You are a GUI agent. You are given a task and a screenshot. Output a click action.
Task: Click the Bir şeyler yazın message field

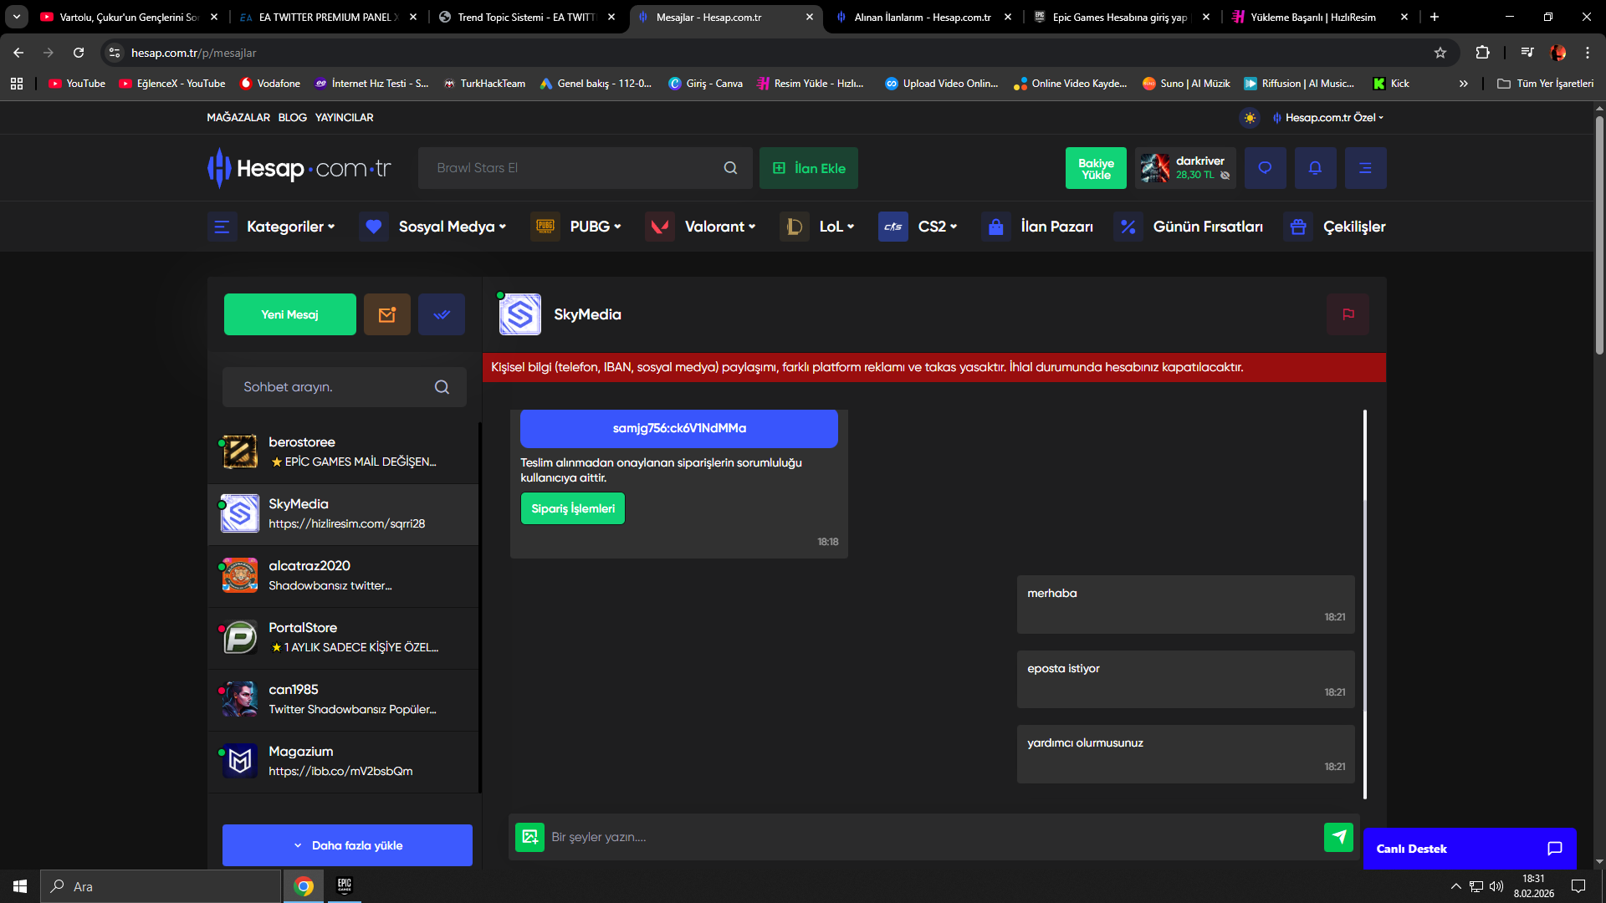(x=933, y=837)
